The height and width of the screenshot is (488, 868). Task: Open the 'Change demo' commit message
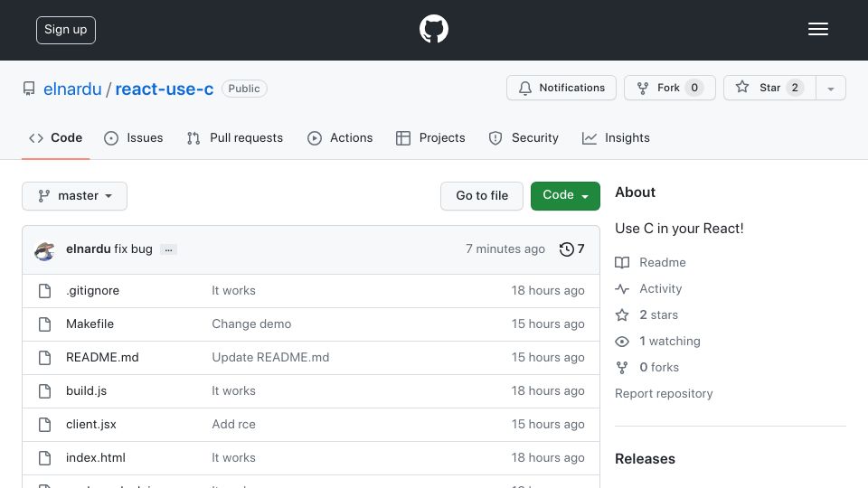(251, 324)
